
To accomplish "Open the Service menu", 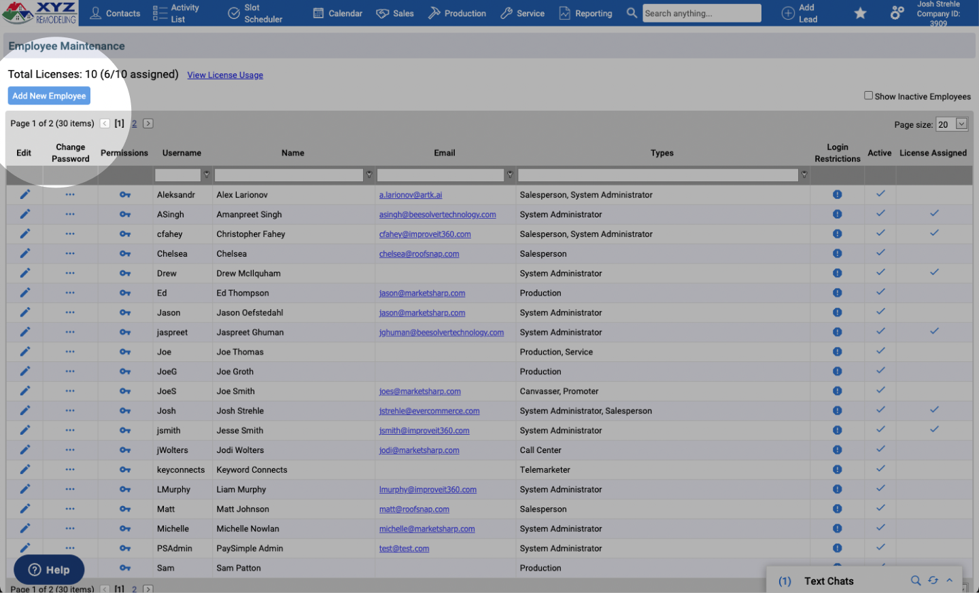I will pyautogui.click(x=522, y=13).
